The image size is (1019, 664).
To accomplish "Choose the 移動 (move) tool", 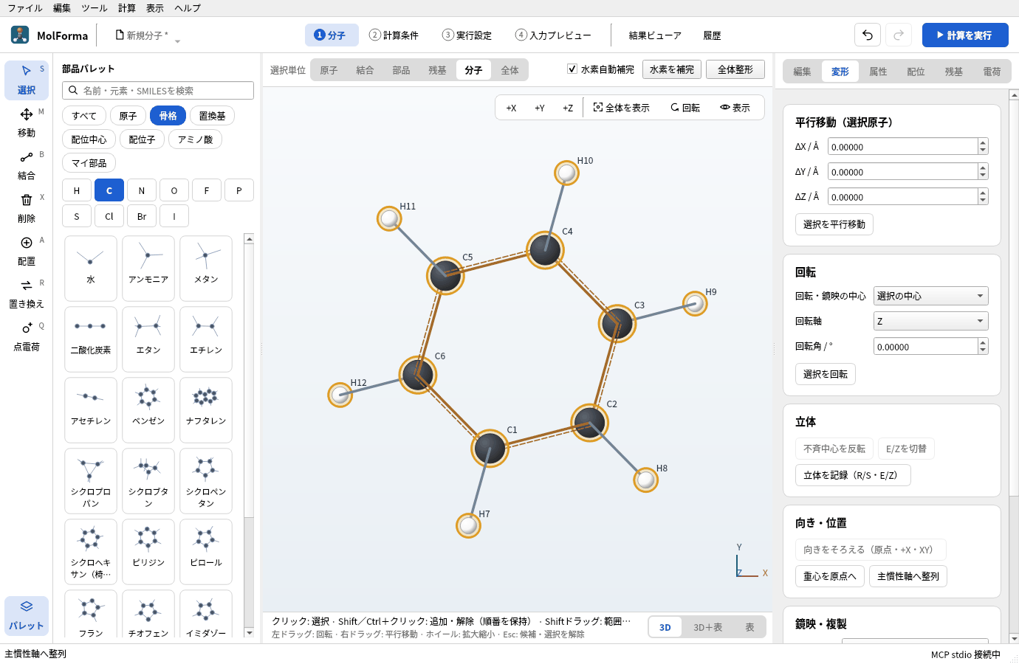I will coord(27,122).
